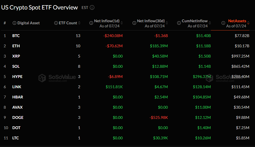This screenshot has height=147, width=255.
Task: Click HYPE net inflow -$6.89M
Action: (115, 77)
